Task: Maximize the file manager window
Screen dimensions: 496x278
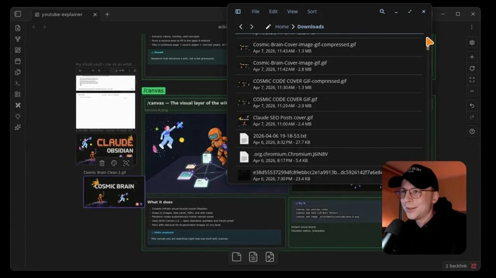Action: click(410, 12)
